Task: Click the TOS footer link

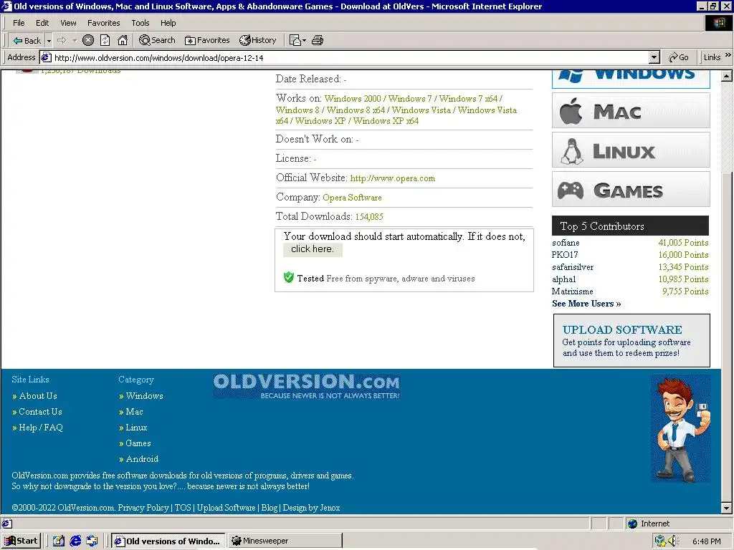Action: (x=183, y=508)
